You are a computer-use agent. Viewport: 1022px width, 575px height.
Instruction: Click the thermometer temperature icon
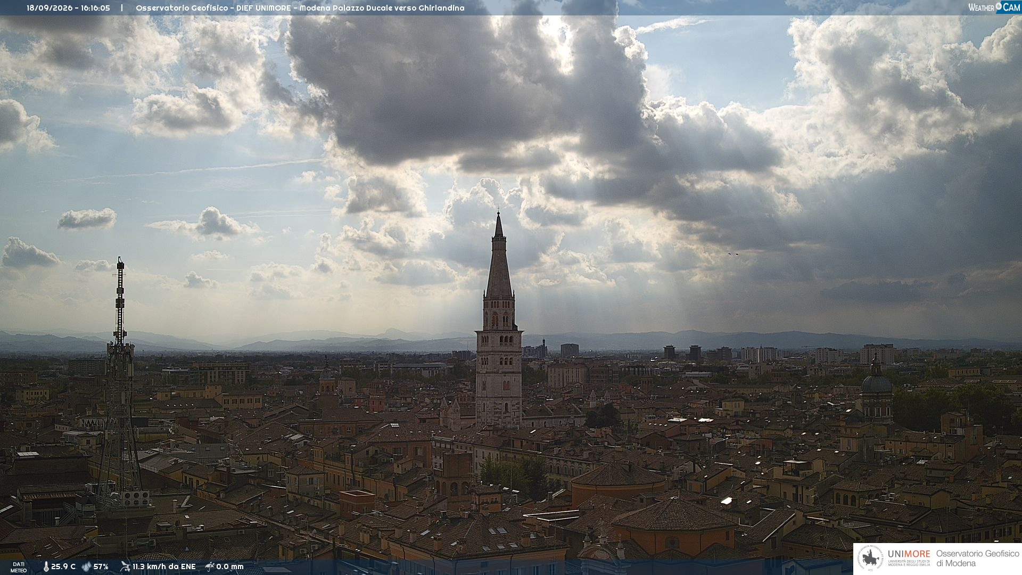point(46,566)
